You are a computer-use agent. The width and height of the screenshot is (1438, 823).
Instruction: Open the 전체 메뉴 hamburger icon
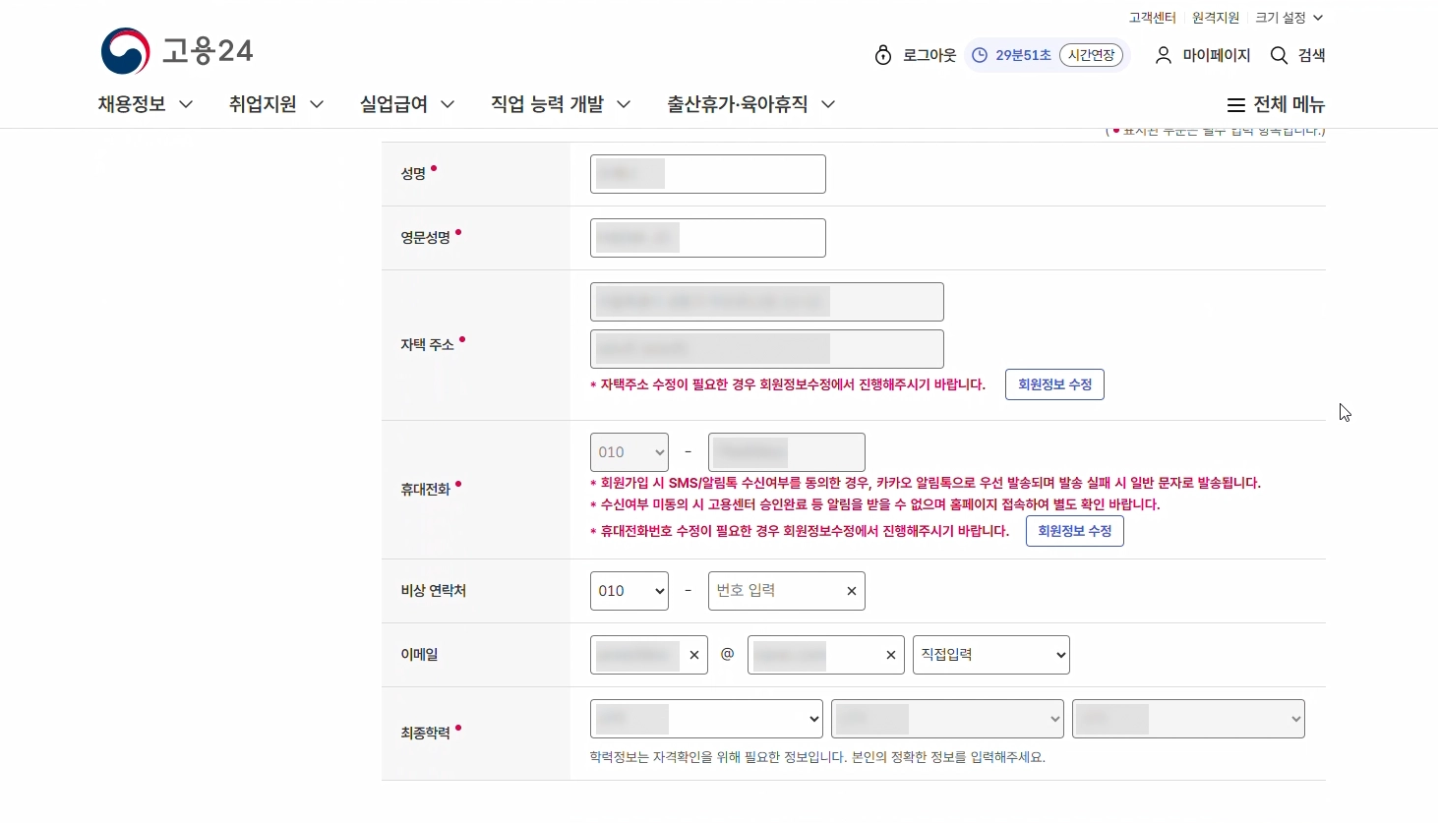(x=1236, y=105)
